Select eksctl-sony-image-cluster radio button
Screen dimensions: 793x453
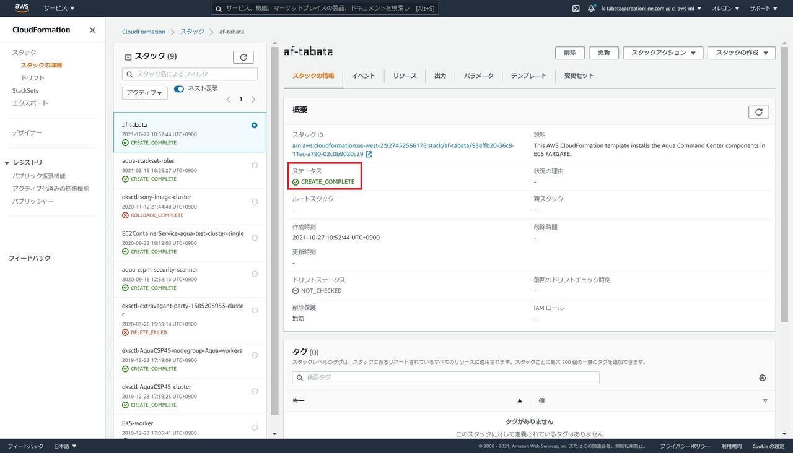[255, 202]
